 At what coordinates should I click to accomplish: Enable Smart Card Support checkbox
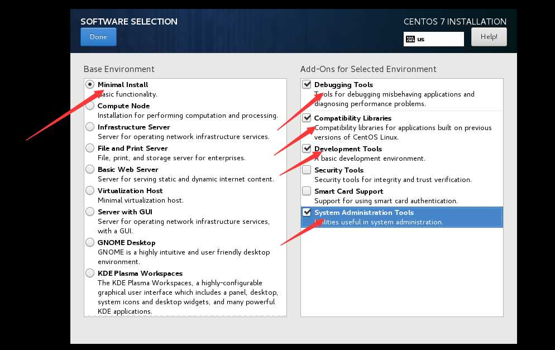(x=307, y=191)
